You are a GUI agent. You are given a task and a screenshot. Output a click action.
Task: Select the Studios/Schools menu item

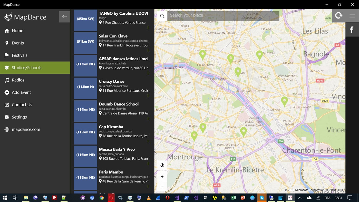35,68
